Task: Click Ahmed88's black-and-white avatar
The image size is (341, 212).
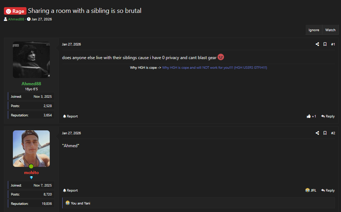Action: pyautogui.click(x=31, y=60)
